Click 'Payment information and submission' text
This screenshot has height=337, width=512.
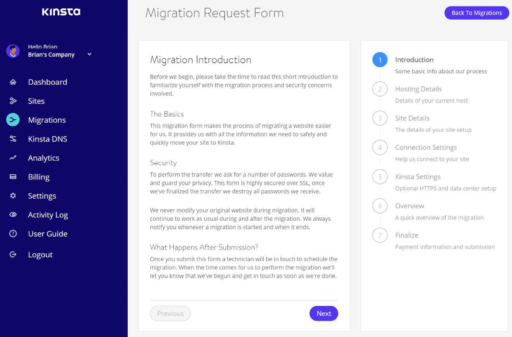click(x=445, y=247)
